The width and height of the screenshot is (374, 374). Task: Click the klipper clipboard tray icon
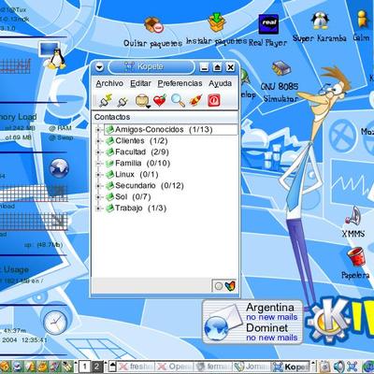coord(325,367)
